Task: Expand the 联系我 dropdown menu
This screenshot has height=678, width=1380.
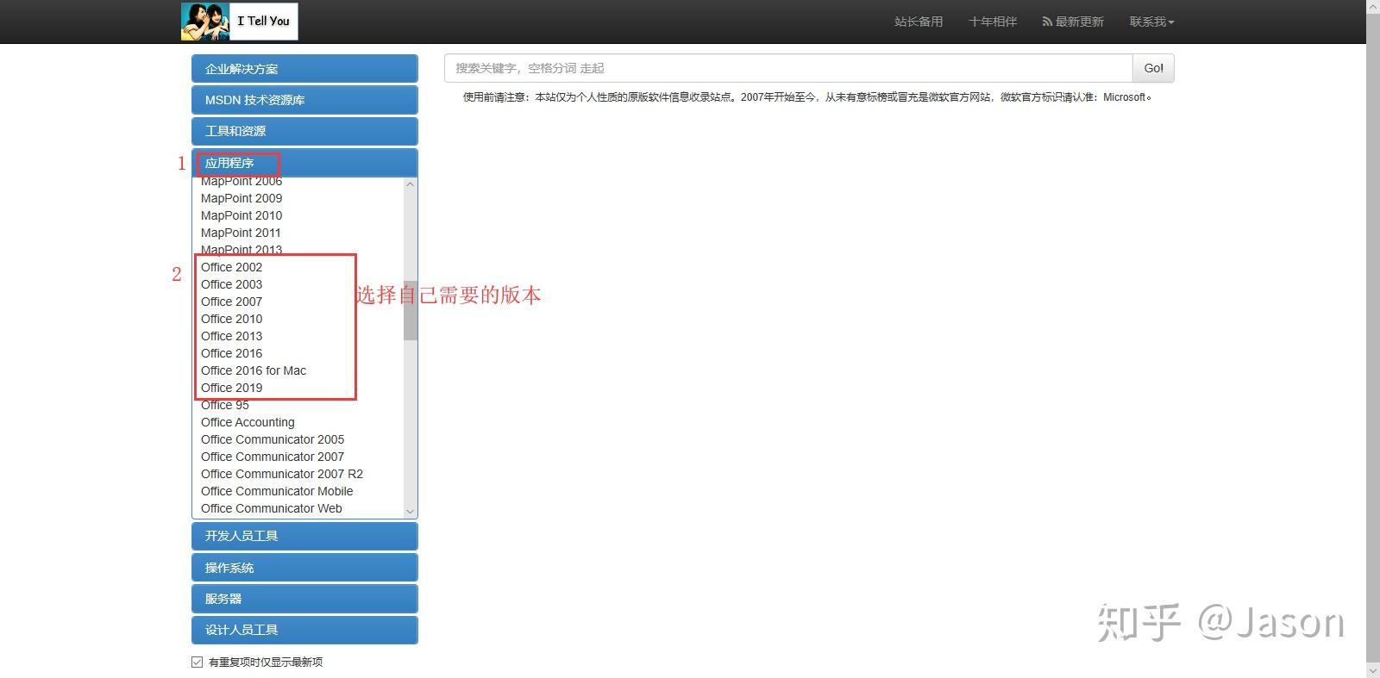Action: (x=1152, y=22)
